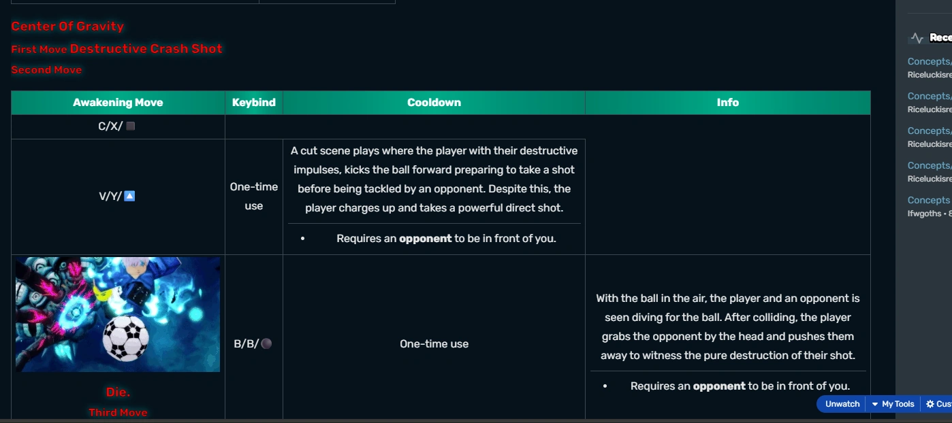The width and height of the screenshot is (952, 423).
Task: Open the topmost Concepts link under Recent
Action: point(929,61)
